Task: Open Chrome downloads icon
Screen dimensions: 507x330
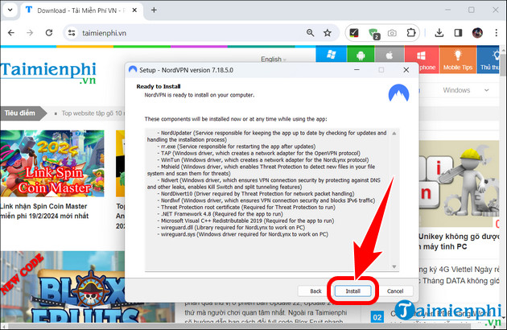Action: pyautogui.click(x=439, y=33)
